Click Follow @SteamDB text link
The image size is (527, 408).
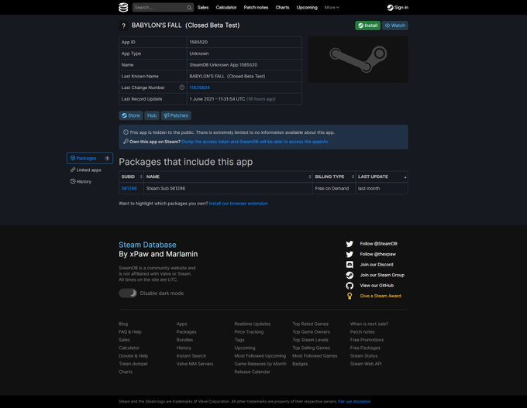point(378,244)
